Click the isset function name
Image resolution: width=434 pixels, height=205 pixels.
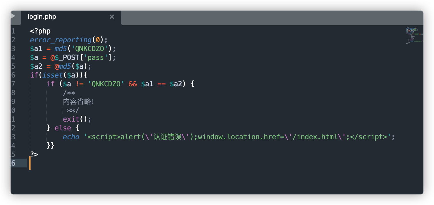53,75
